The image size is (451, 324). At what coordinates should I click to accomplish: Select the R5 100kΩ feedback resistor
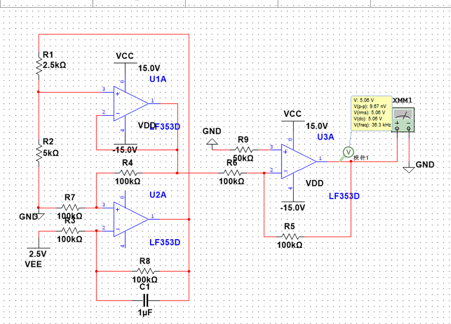(290, 236)
